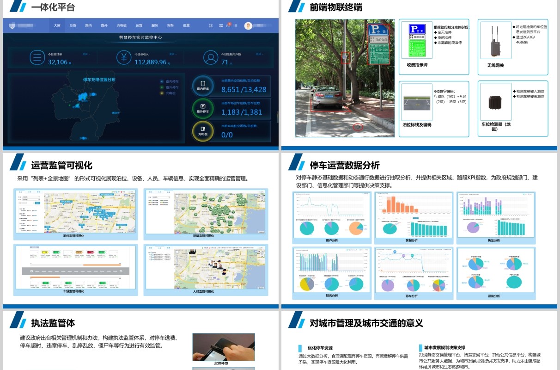Select the blue 路内停车 circle button
This screenshot has width=560, height=370.
[x=203, y=86]
